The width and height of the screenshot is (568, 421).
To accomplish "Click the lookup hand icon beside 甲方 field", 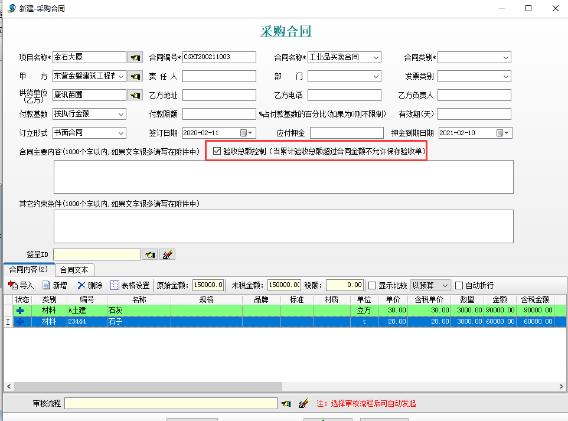I will pyautogui.click(x=135, y=76).
